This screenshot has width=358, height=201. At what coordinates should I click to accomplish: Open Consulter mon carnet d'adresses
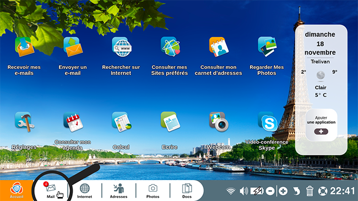point(219,47)
